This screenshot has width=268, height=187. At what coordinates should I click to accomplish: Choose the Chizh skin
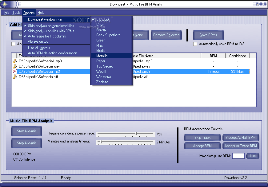pos(112,25)
